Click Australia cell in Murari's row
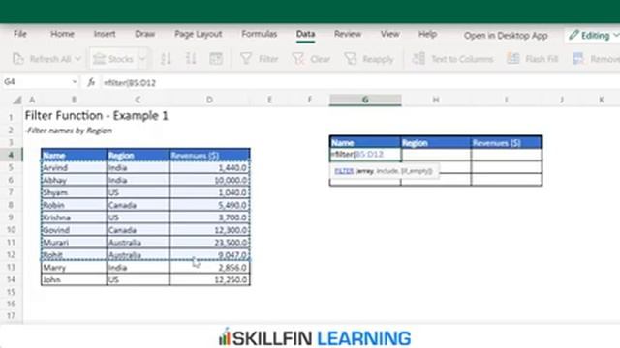This screenshot has height=348, width=620. [x=138, y=243]
